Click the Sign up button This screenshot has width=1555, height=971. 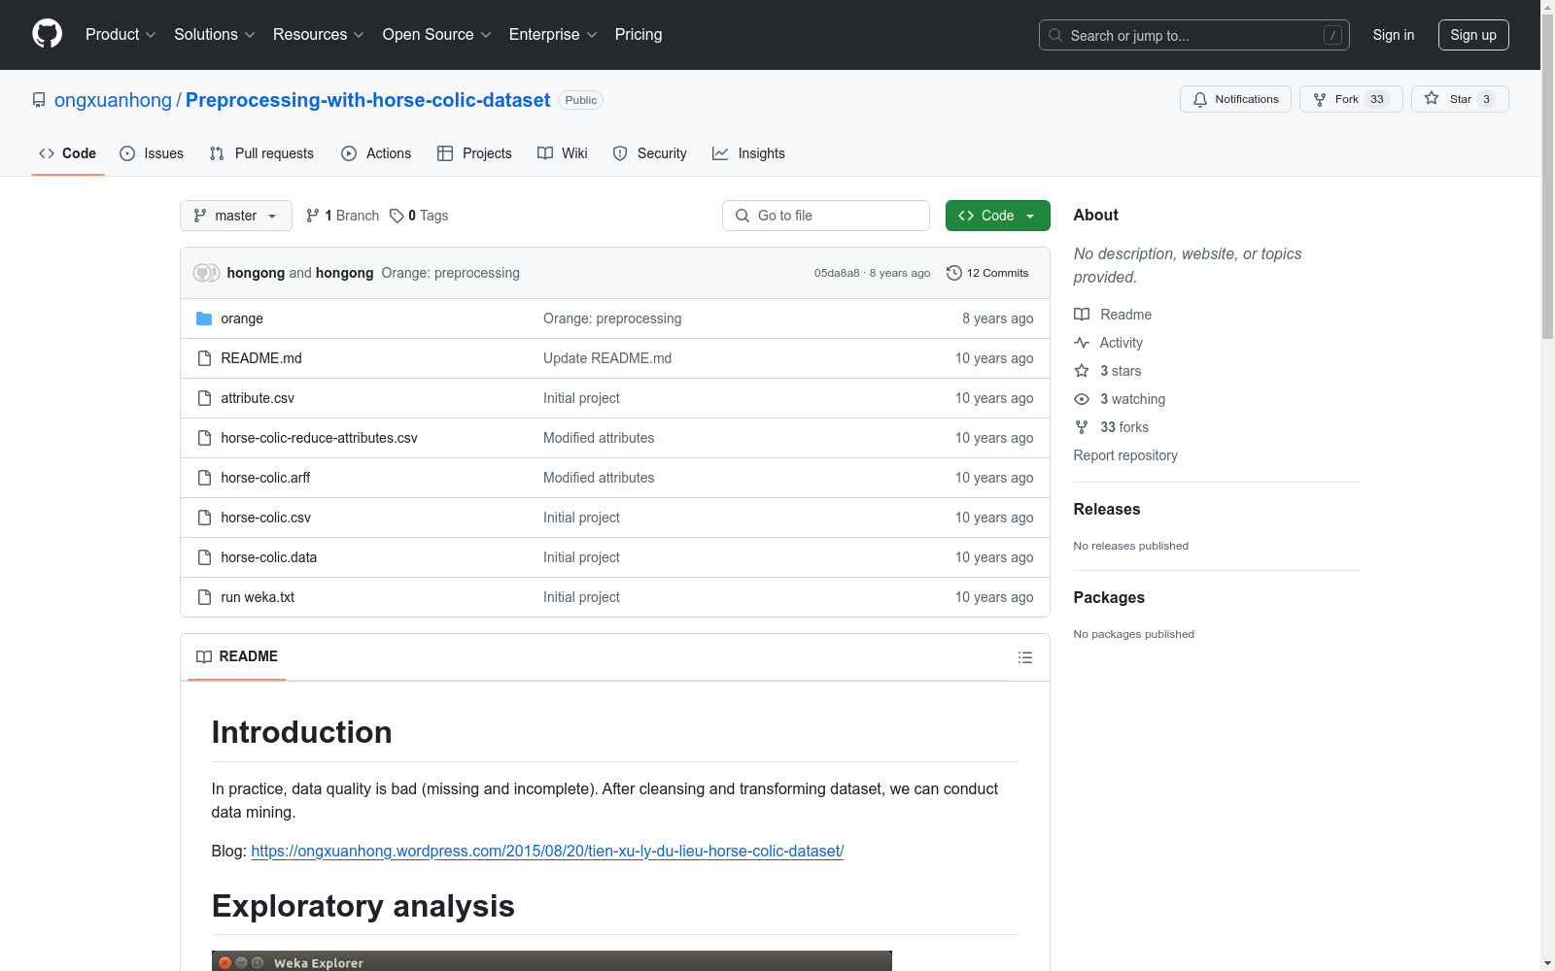pyautogui.click(x=1473, y=35)
